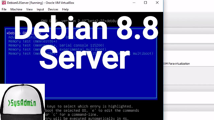Viewport: 214px width, 120px height.
Task: Click 'KVM Paravirtualization' text in background window
Action: coord(177,64)
